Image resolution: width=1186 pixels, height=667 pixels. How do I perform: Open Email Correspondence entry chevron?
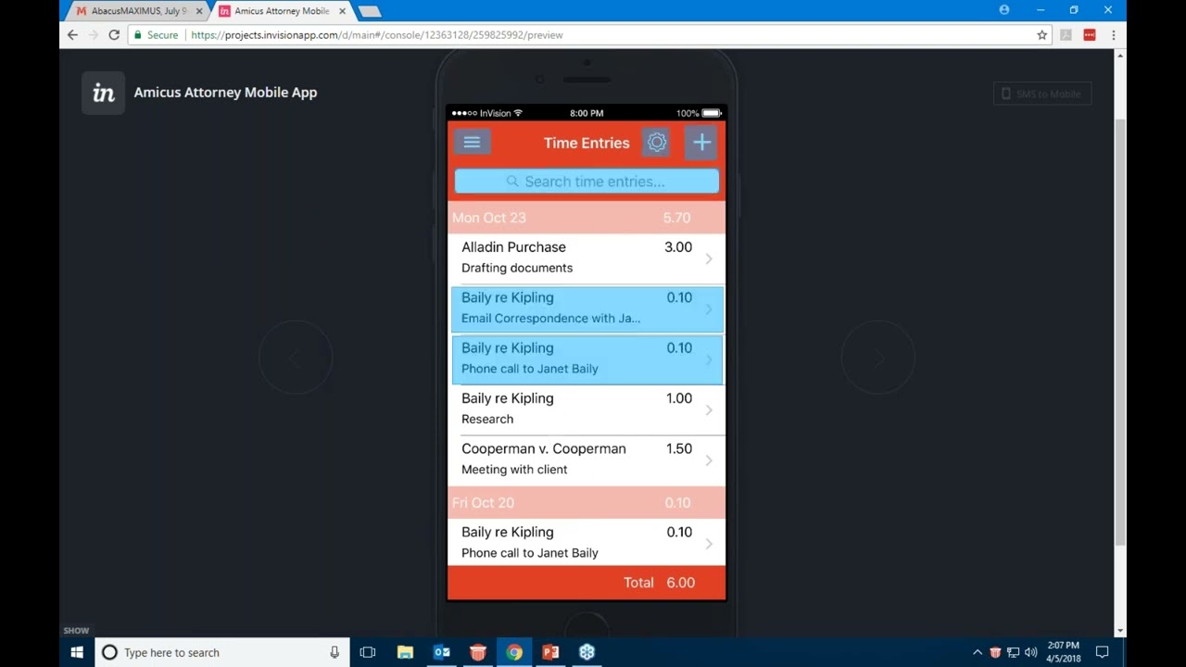tap(709, 308)
